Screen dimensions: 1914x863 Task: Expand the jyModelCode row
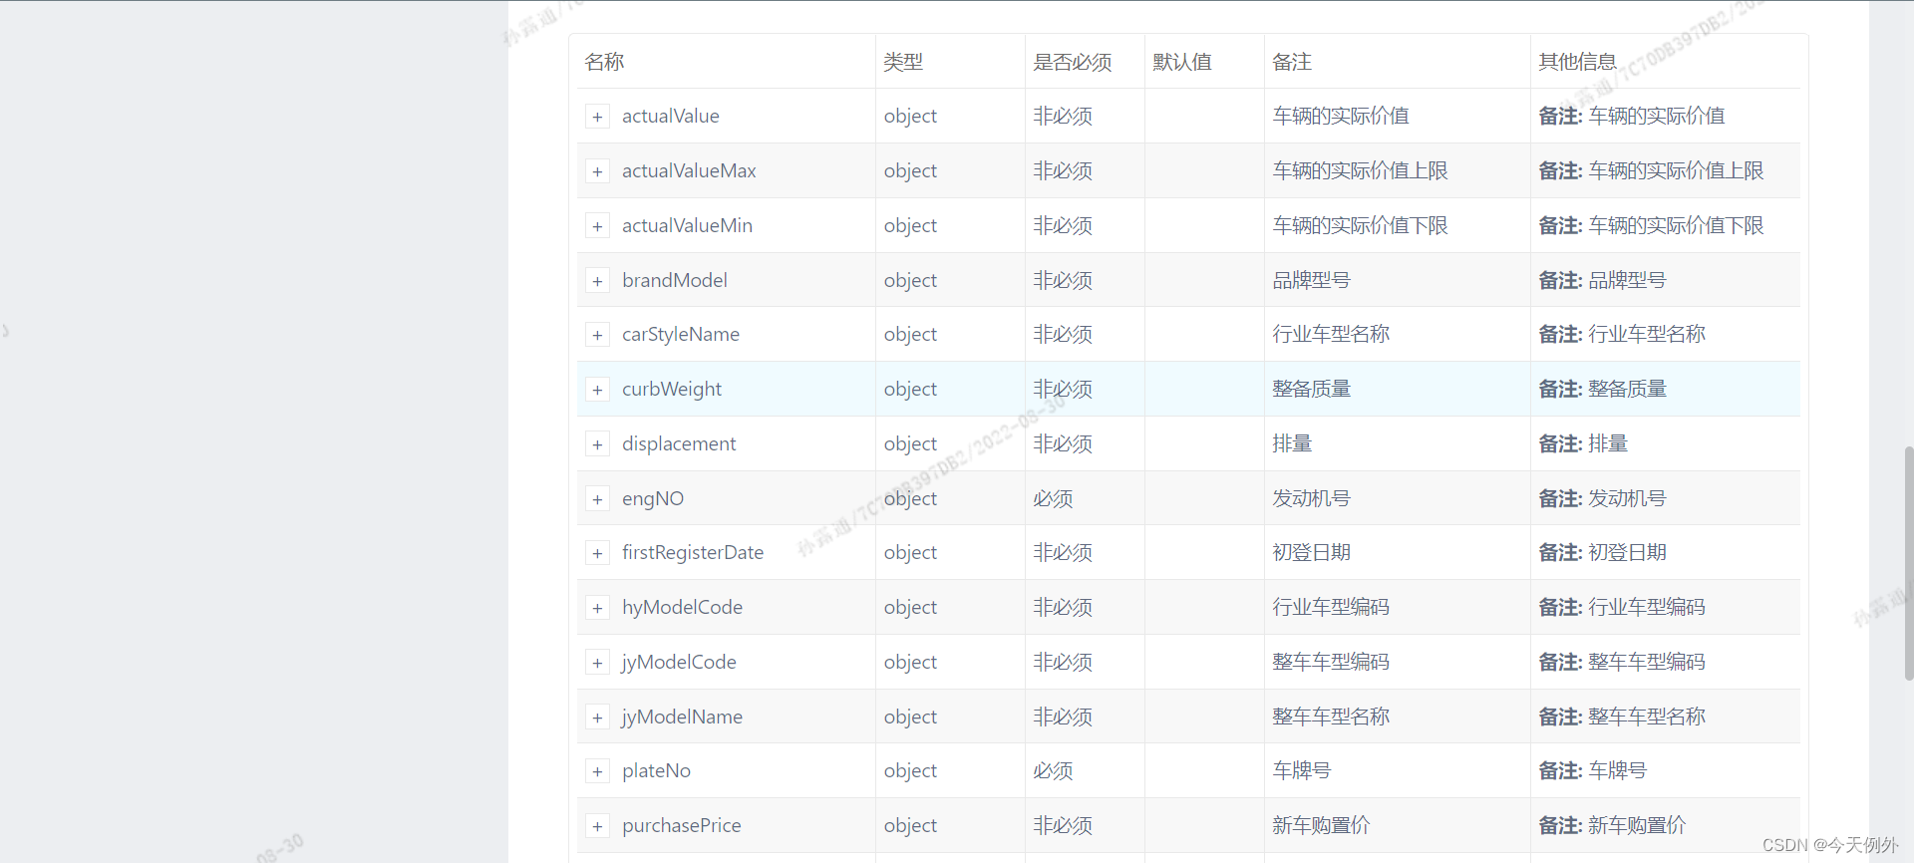click(x=597, y=663)
